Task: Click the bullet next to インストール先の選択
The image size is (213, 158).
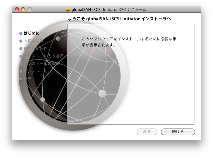Action: point(21,56)
